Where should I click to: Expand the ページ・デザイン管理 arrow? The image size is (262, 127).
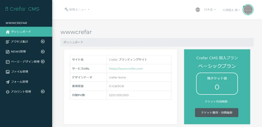(x=43, y=62)
